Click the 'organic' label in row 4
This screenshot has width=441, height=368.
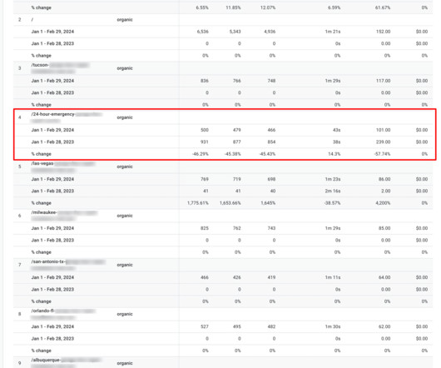tap(125, 117)
